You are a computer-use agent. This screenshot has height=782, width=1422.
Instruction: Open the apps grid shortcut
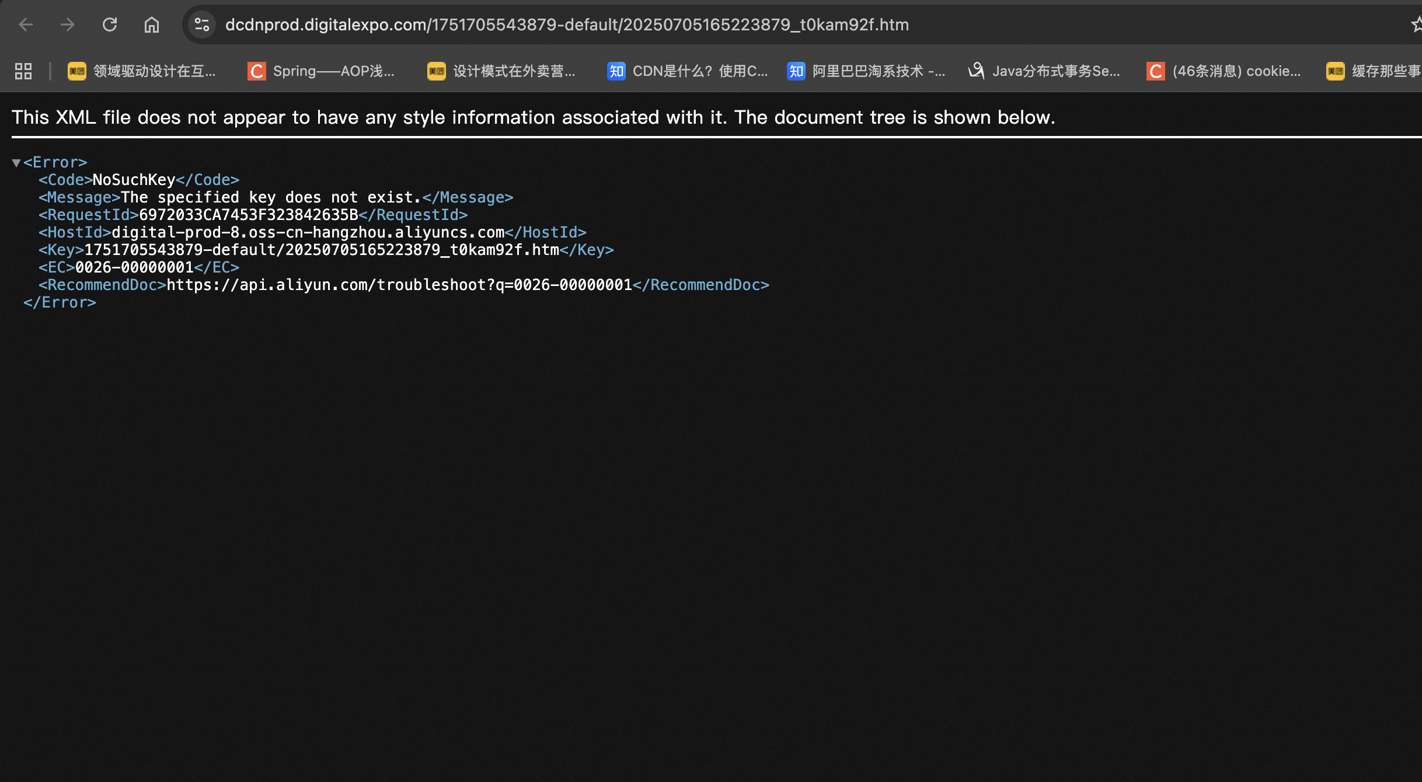[x=23, y=71]
